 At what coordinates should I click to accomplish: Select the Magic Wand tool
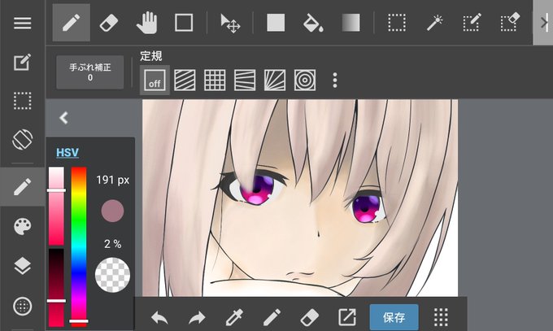click(x=434, y=23)
